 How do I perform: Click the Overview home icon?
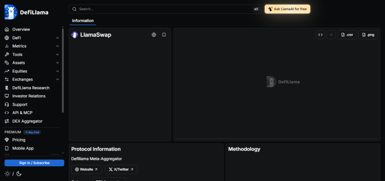pos(7,29)
